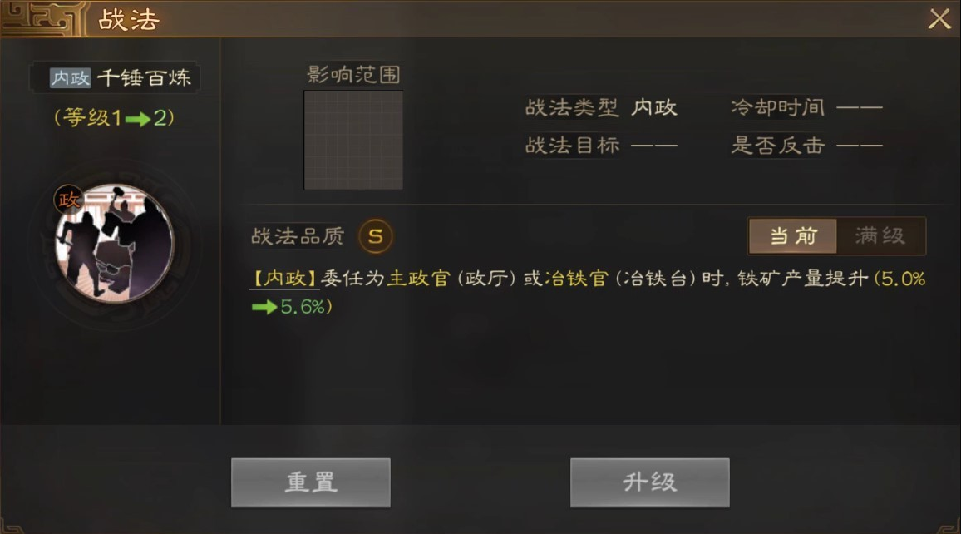The width and height of the screenshot is (961, 534).
Task: Click the 【内政】 underlined keyword link
Action: [x=284, y=279]
